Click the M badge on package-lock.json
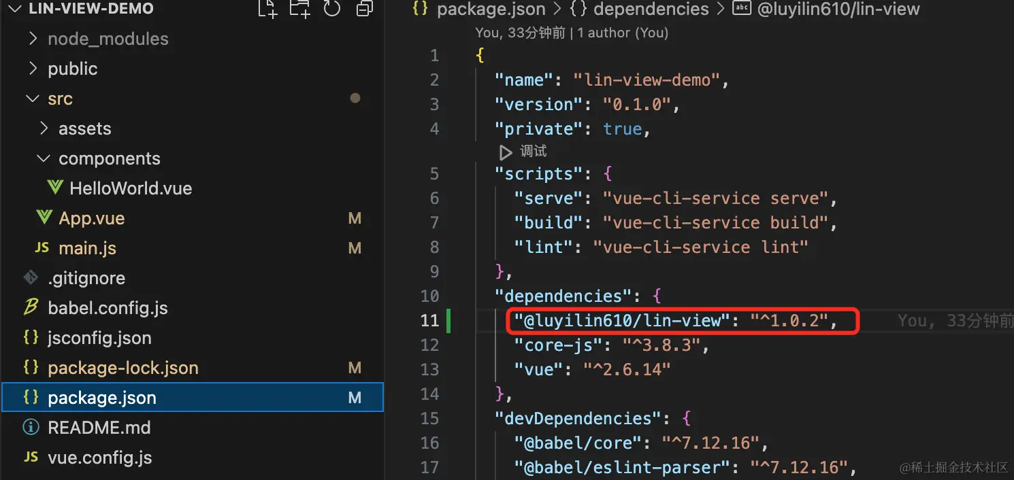 tap(355, 368)
